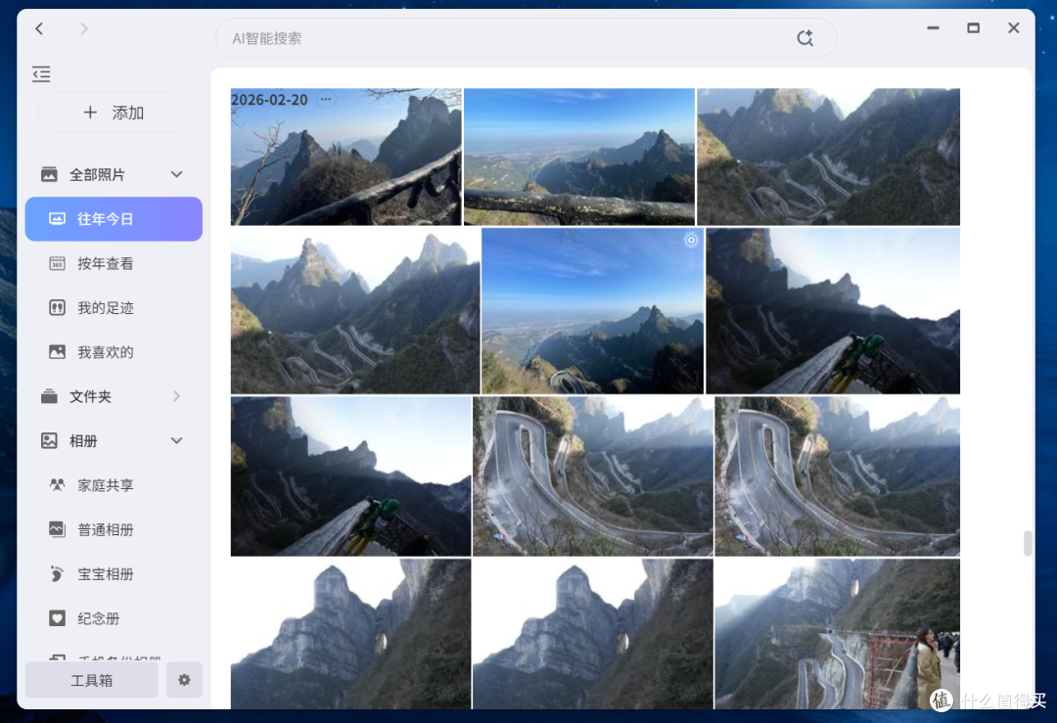Focus the AI智能搜索 search field
Image resolution: width=1057 pixels, height=723 pixels.
point(526,38)
